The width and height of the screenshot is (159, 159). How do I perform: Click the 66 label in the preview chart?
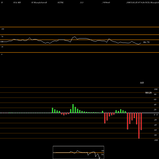(102, 151)
